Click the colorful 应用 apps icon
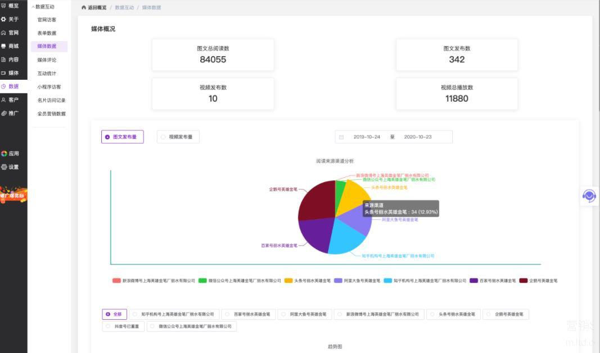600x353 pixels. pyautogui.click(x=4, y=153)
